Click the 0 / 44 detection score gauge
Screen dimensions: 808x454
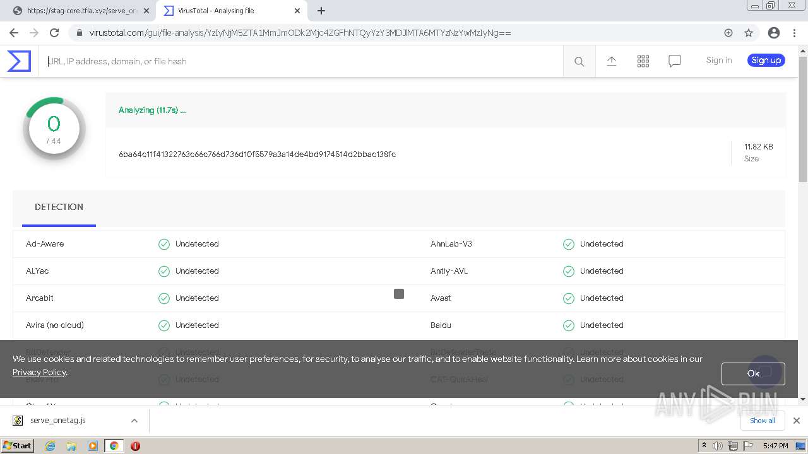pyautogui.click(x=54, y=129)
